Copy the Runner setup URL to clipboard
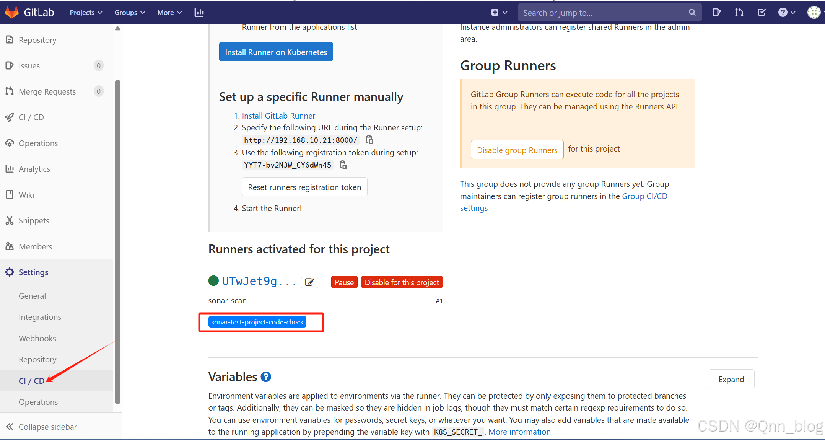Image resolution: width=825 pixels, height=440 pixels. 369,139
